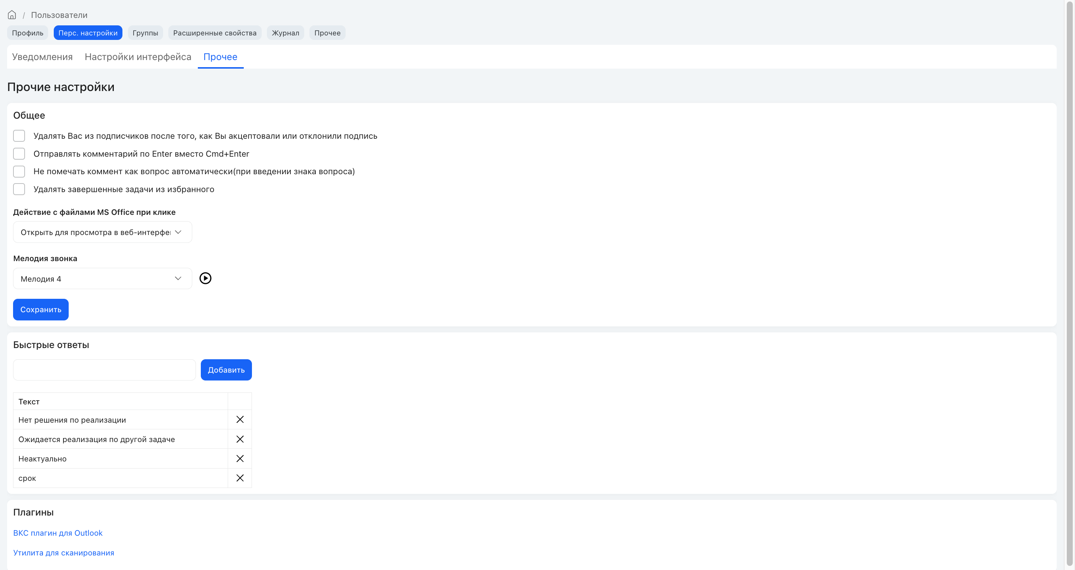Enable deleting completed tasks from favorites
Viewport: 1075px width, 570px height.
pos(19,189)
